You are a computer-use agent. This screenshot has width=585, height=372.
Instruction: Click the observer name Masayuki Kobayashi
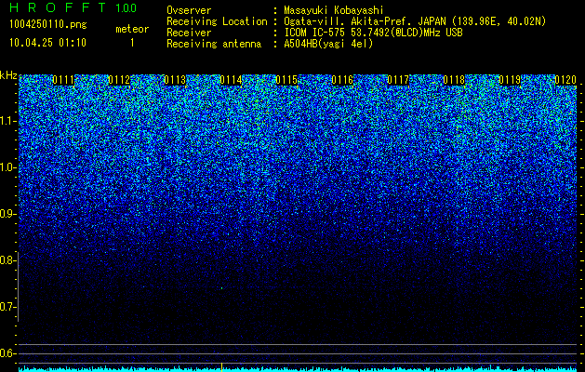[x=333, y=10]
